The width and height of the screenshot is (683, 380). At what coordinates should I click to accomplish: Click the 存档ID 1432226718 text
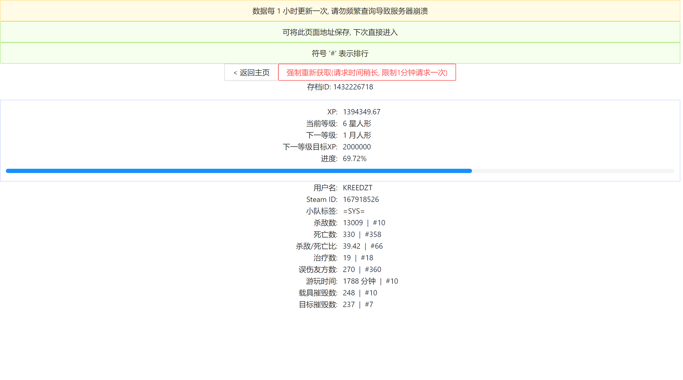(x=340, y=87)
